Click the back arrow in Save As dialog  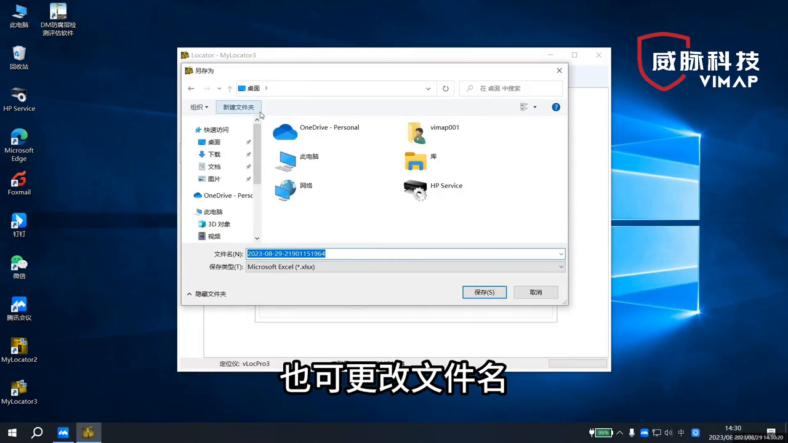[x=191, y=89]
